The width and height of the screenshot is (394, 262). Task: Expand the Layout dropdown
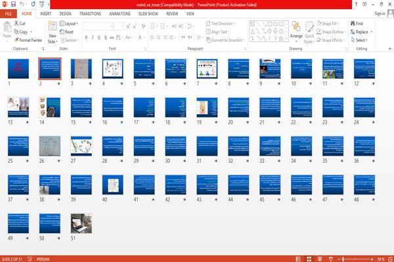(x=69, y=24)
